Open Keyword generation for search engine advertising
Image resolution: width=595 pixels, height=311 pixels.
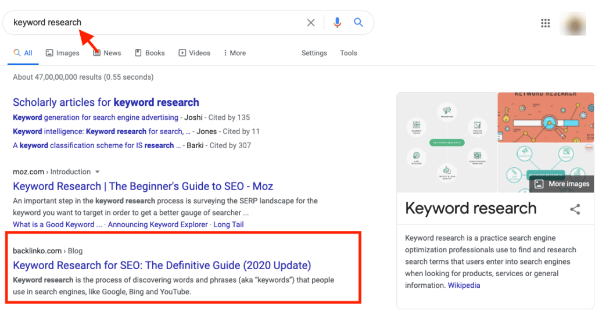pos(96,118)
